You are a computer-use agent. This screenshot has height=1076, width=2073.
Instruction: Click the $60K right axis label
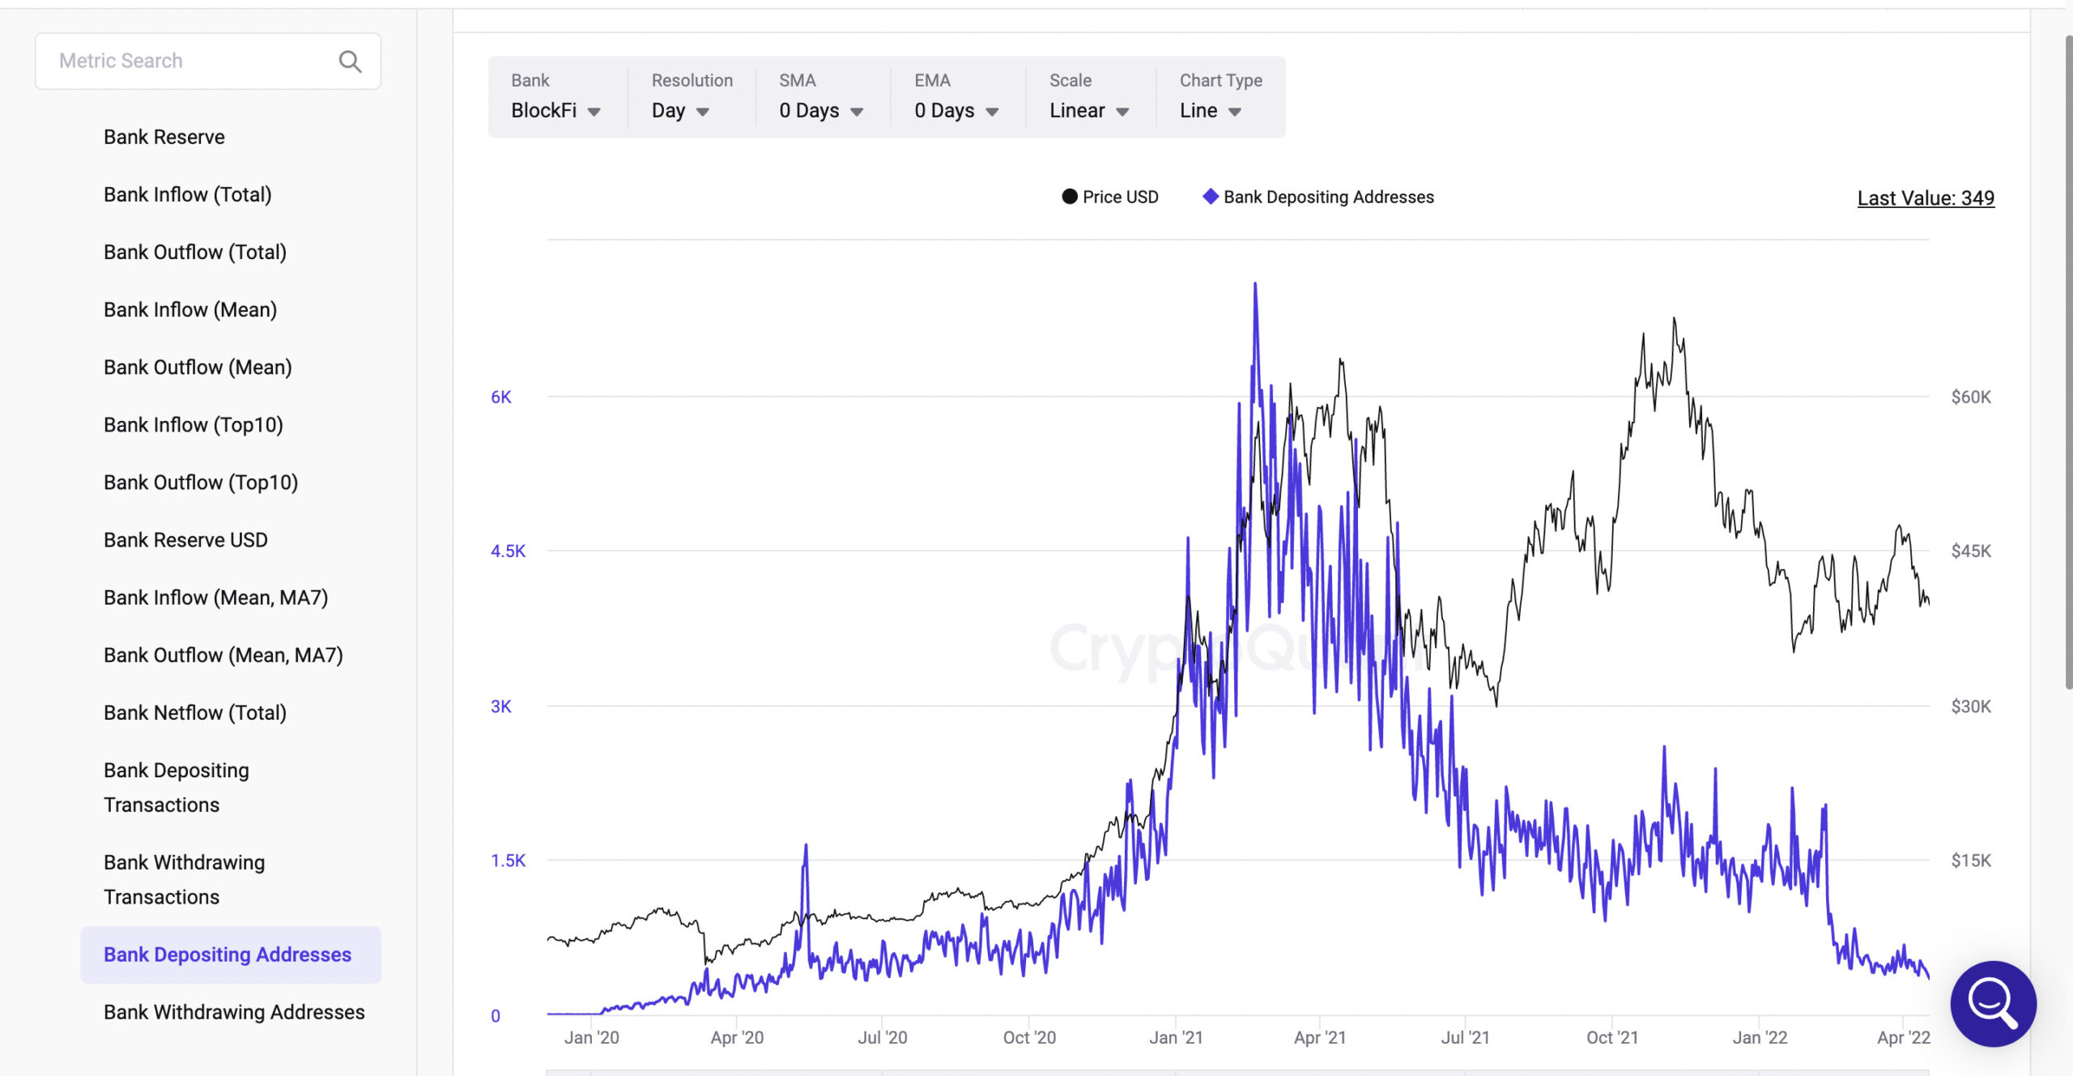tap(1971, 397)
